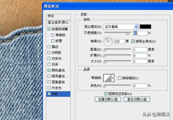Open the black shadow color swatch
This screenshot has width=173, height=120.
click(145, 27)
